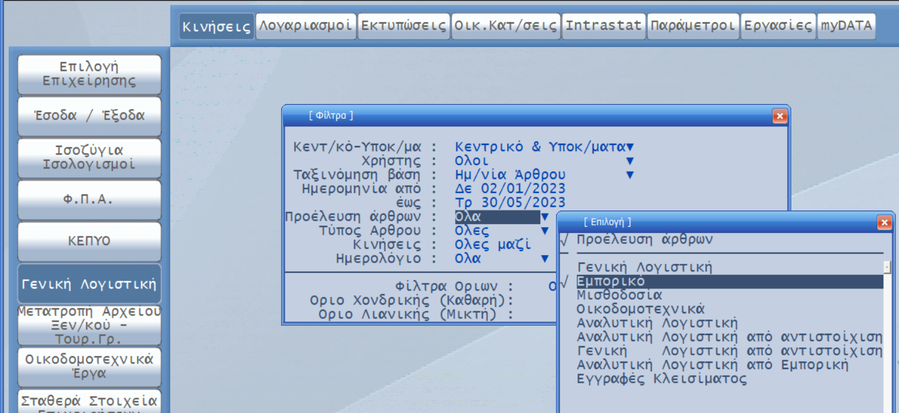Open the Λογαριασμοί menu tab
Screen dimensions: 899x413
click(306, 26)
